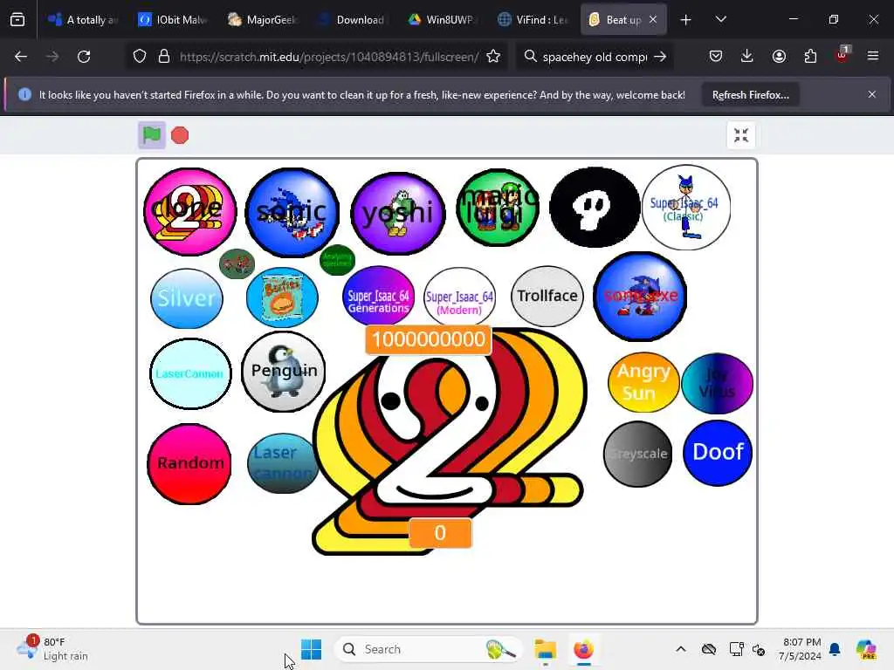Screen dimensions: 894x670
Task: Choose the Doof blue circle
Action: [x=718, y=453]
